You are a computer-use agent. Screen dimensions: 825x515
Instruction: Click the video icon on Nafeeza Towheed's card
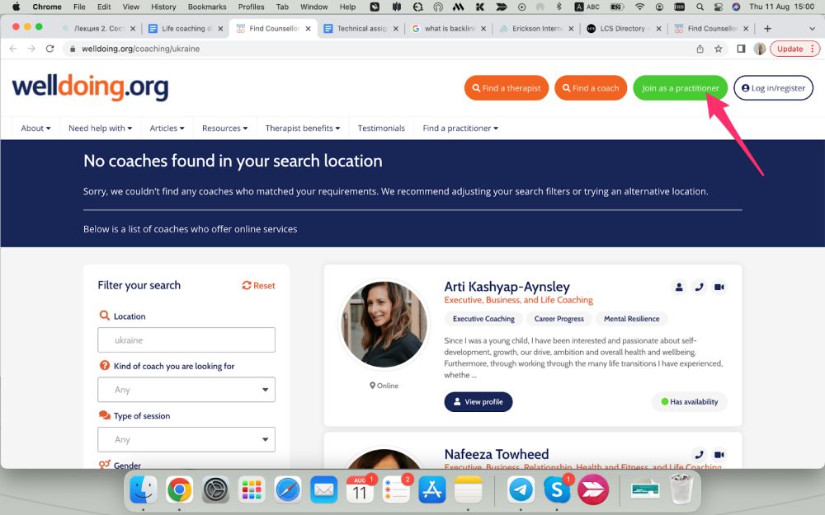[719, 455]
